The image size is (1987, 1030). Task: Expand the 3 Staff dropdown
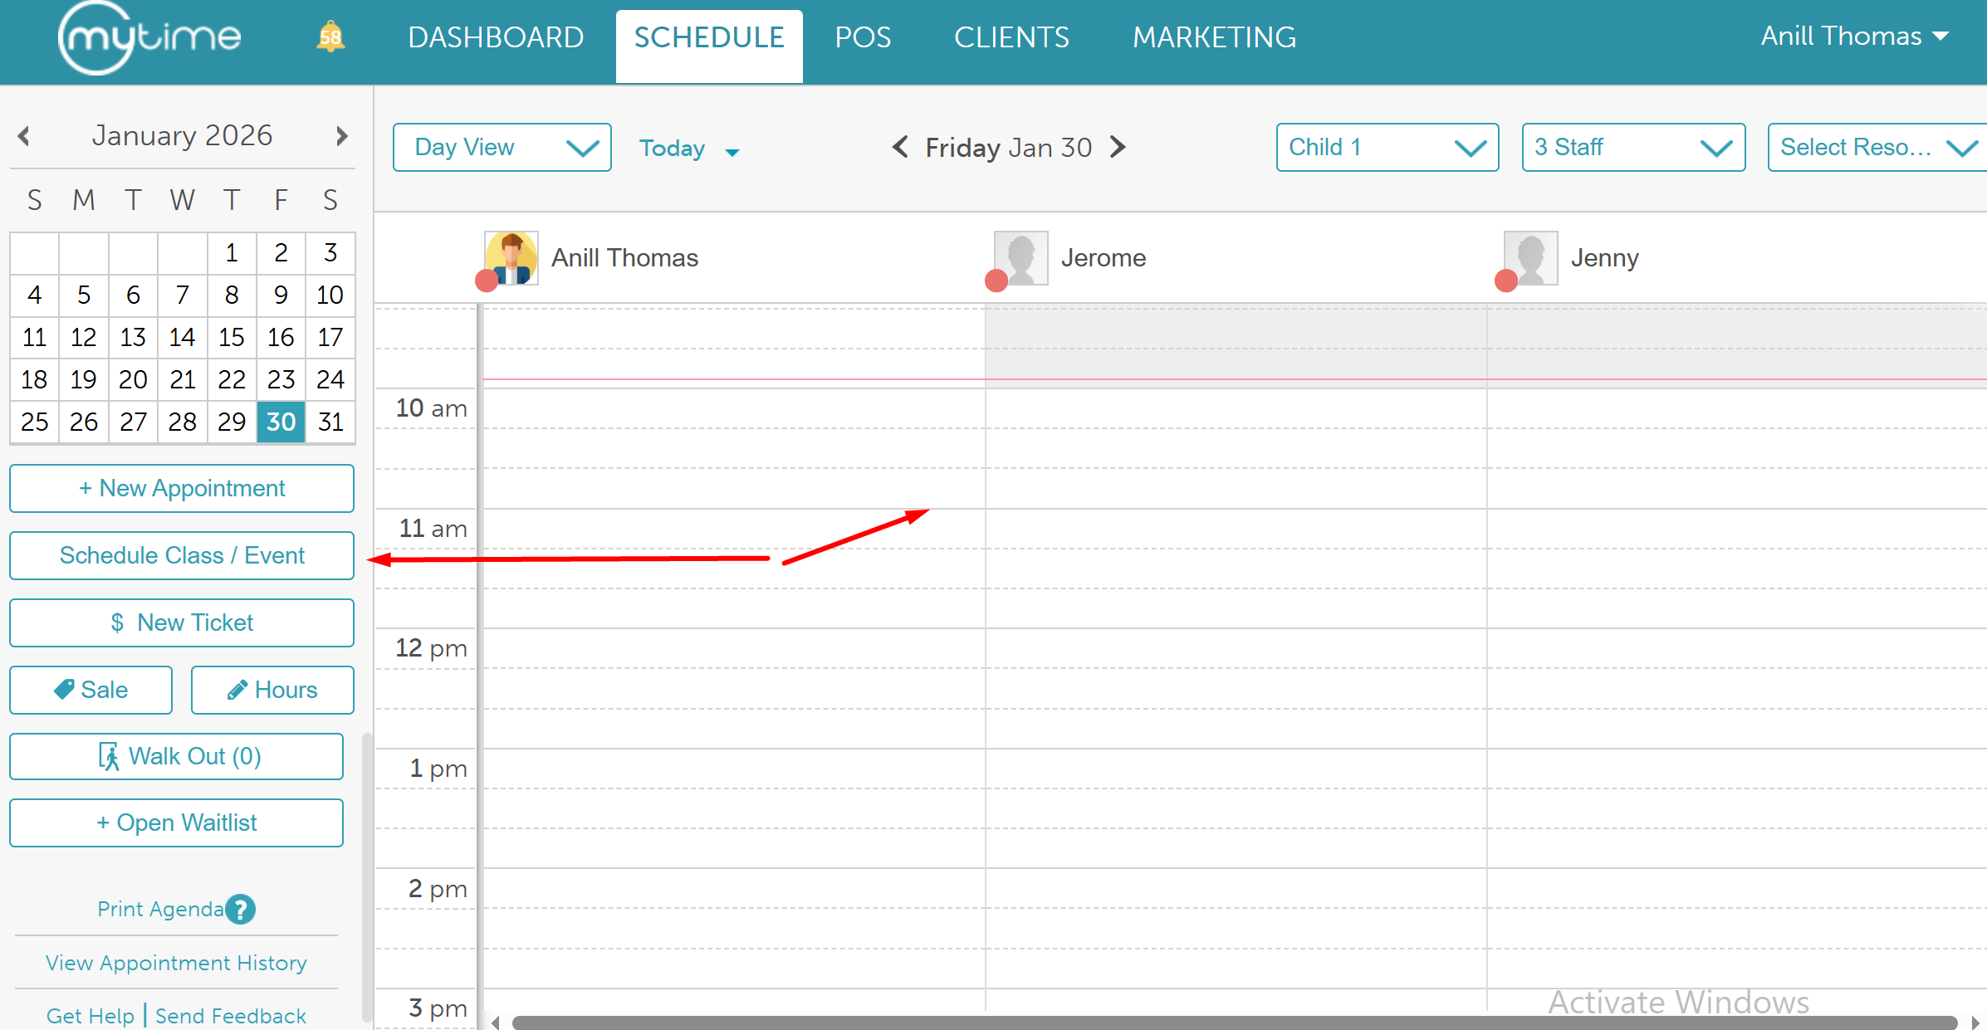(1632, 148)
